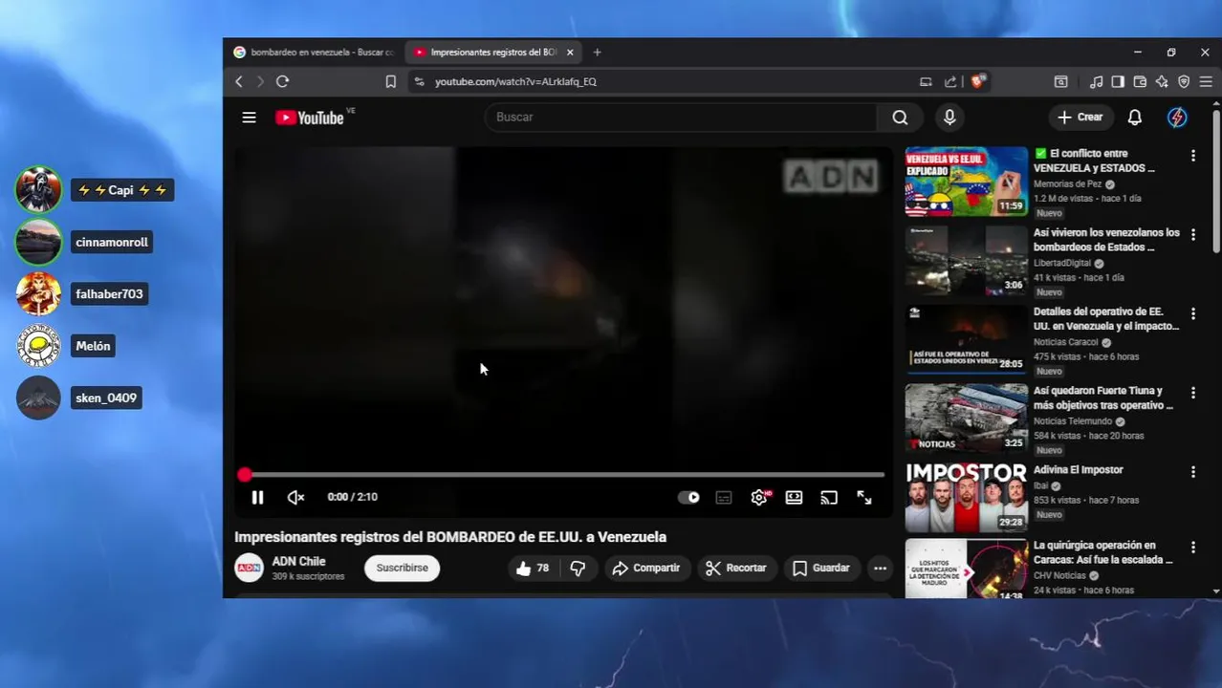This screenshot has height=688, width=1222.
Task: Bookmark this page icon in address bar
Action: click(x=390, y=81)
